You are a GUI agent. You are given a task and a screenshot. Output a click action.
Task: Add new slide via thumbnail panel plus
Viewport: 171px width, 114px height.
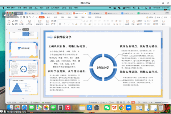[x=23, y=99]
